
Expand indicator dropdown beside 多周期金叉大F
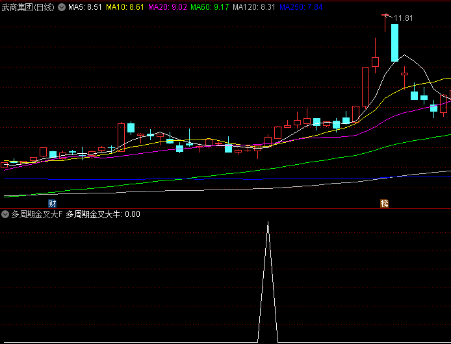point(5,214)
